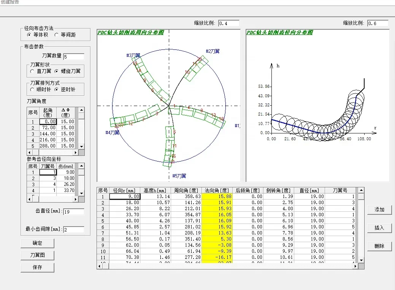Click the left arrow of the 参考齿径向坐标 horizontal scrollbar
Image resolution: width=395 pixels, height=290 pixels.
[x=30, y=199]
